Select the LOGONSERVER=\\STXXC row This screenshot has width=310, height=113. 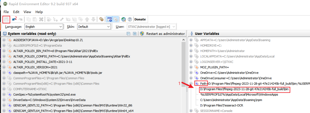[x=217, y=62]
